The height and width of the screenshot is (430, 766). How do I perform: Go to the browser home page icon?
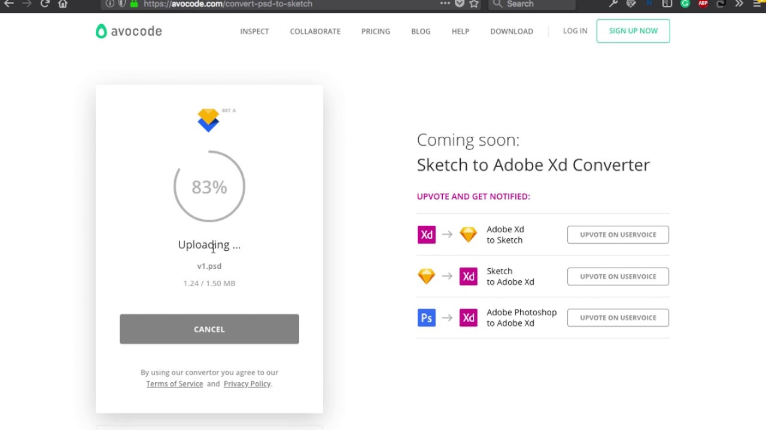63,4
